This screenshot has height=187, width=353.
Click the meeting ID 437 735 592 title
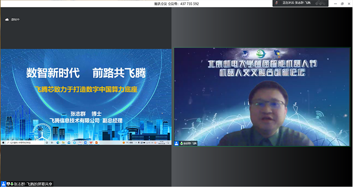click(x=176, y=4)
